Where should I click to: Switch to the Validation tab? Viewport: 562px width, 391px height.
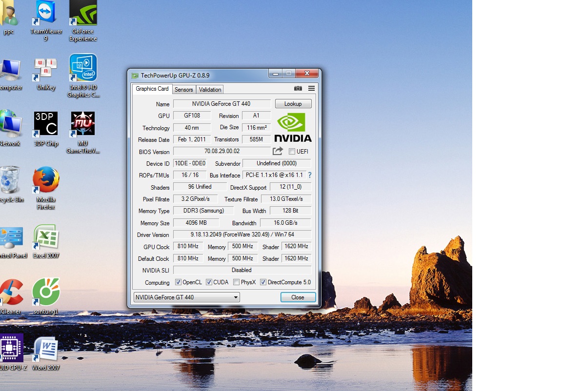[210, 90]
